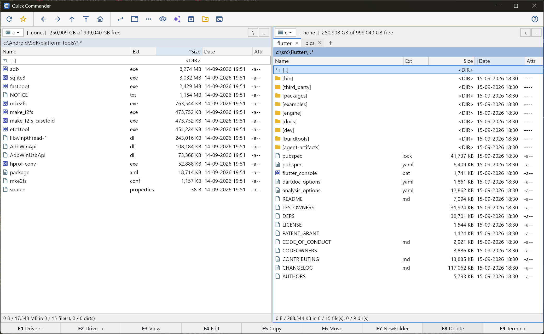Select the [agent-artifacts] folder
This screenshot has width=544, height=334.
(x=408, y=147)
